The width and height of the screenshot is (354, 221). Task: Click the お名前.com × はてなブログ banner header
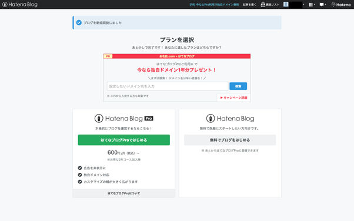click(x=177, y=56)
